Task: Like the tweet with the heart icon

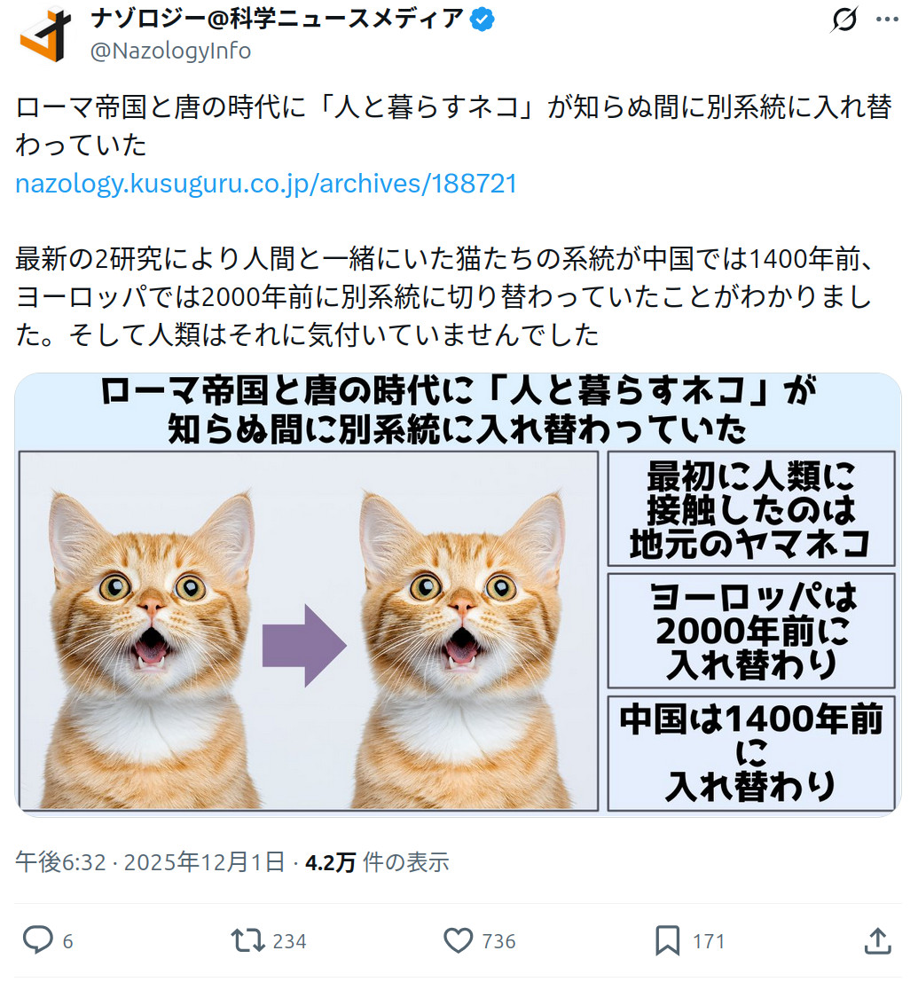Action: tap(458, 940)
